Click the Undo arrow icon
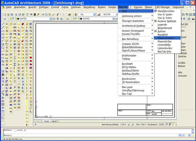The width and height of the screenshot is (196, 141). [x=58, y=14]
